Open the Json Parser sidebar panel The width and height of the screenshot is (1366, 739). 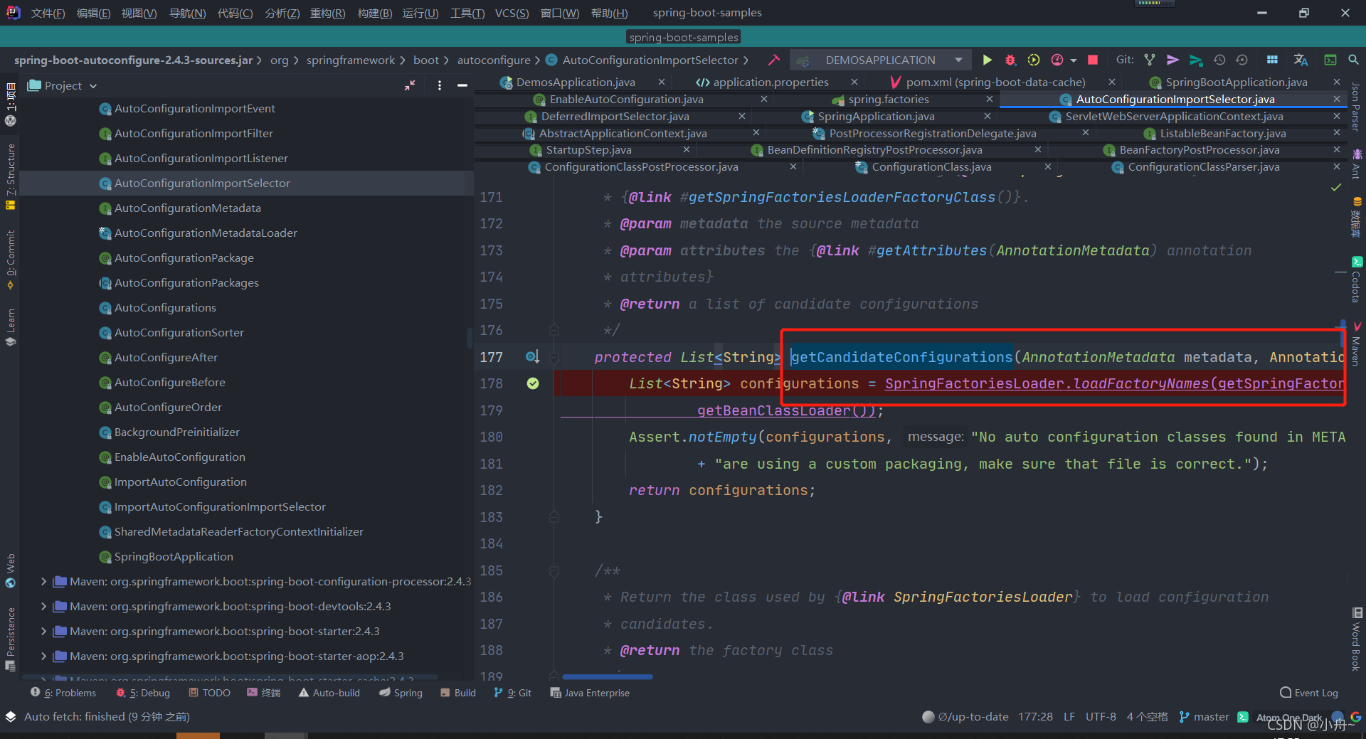coord(1356,107)
